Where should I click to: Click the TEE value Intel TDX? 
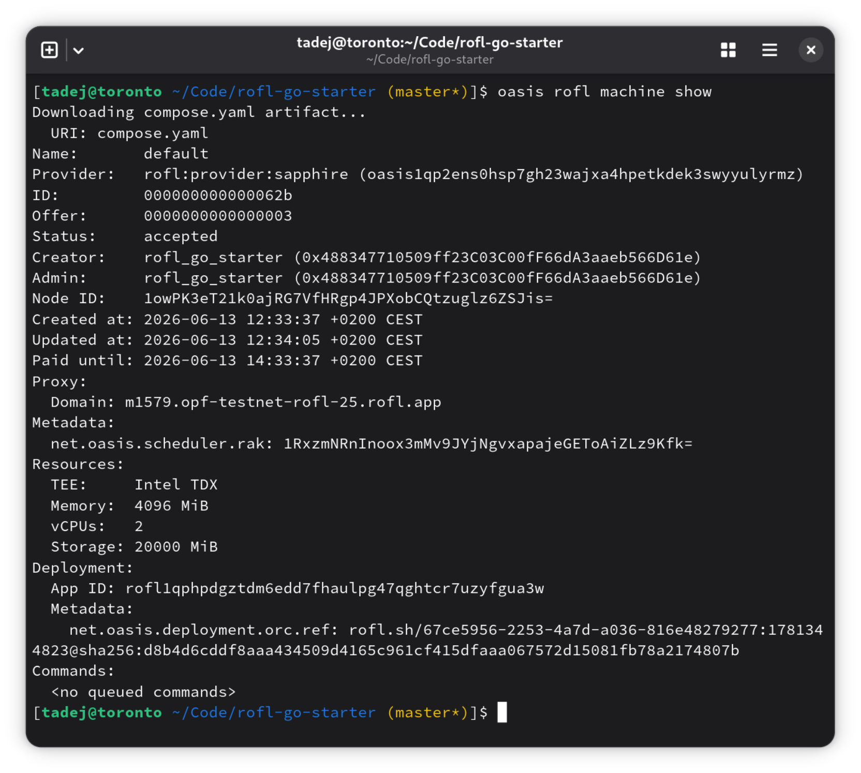(176, 485)
